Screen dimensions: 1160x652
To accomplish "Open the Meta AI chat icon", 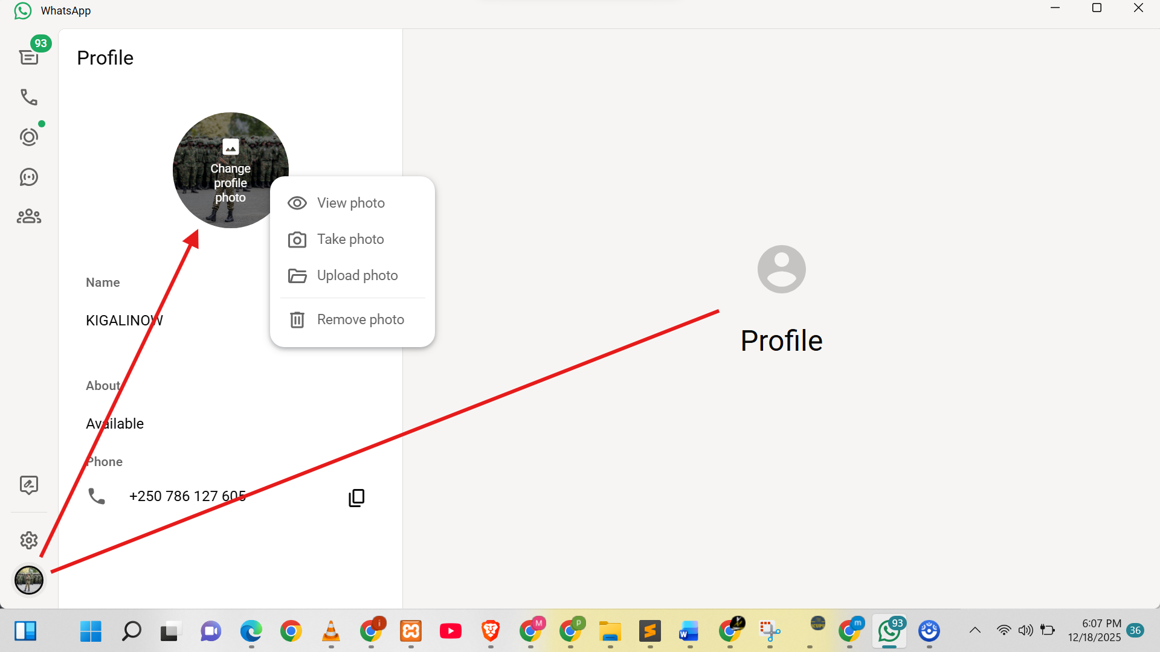I will coord(28,484).
